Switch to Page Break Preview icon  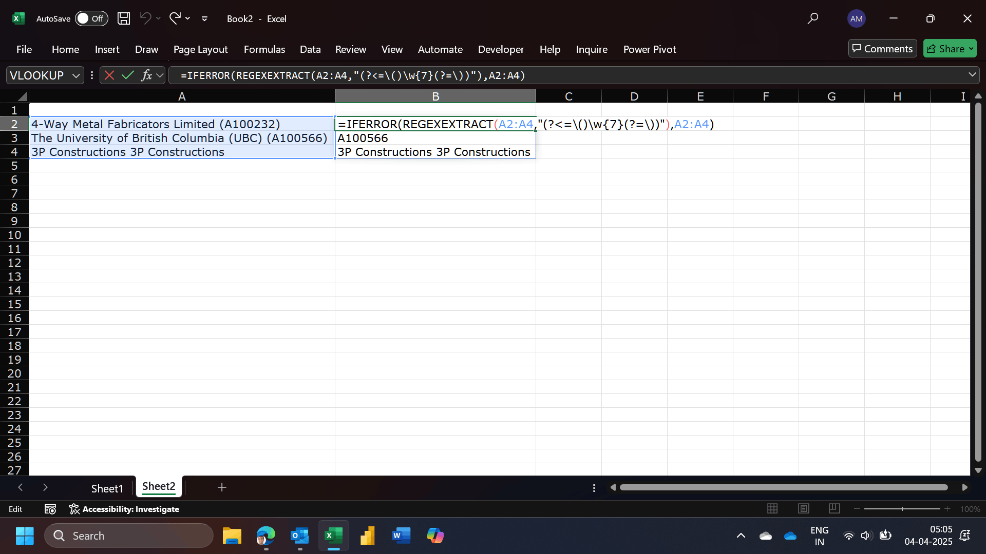pos(835,508)
